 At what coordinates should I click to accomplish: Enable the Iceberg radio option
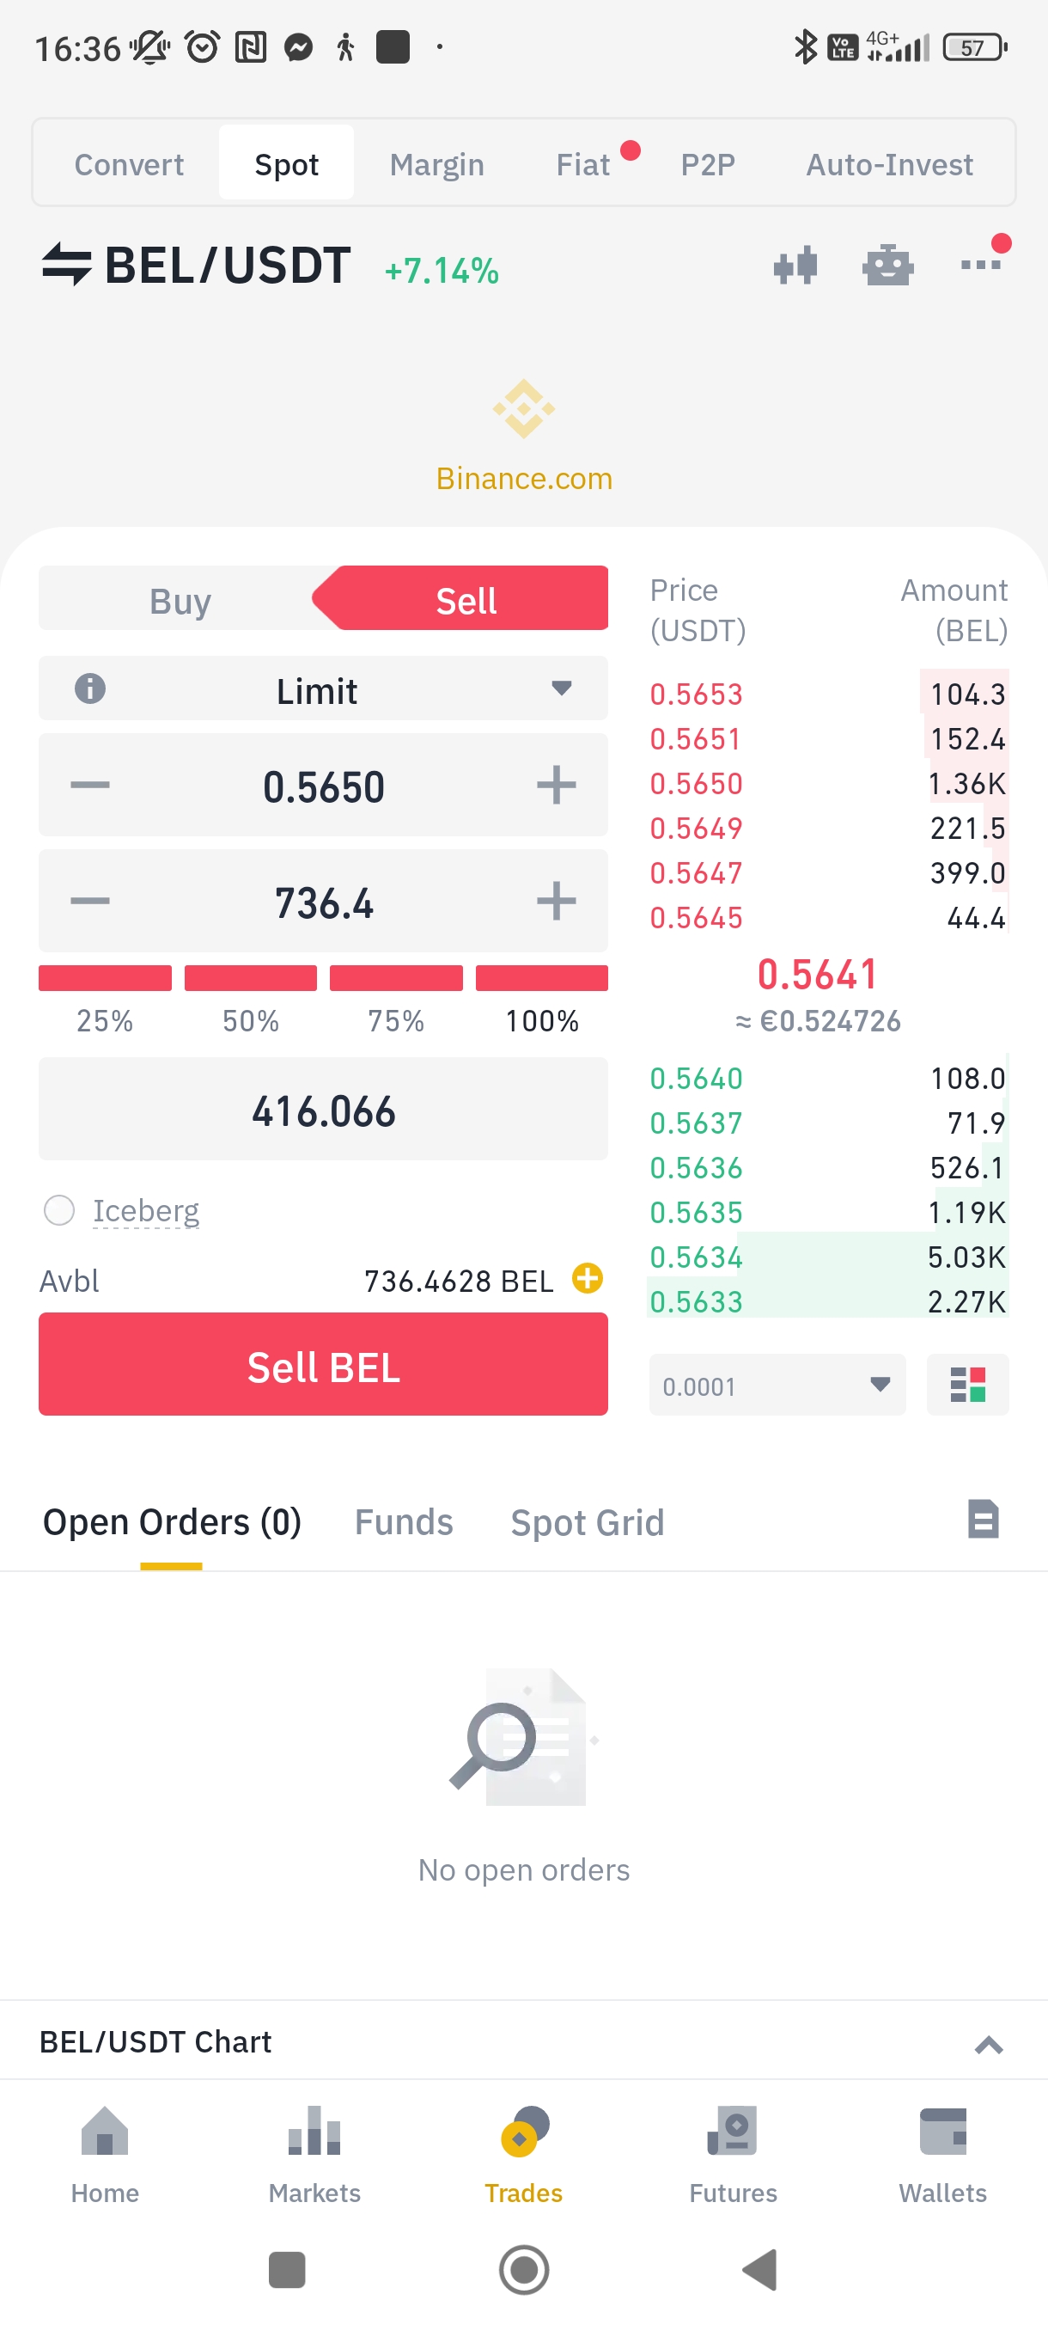(59, 1210)
